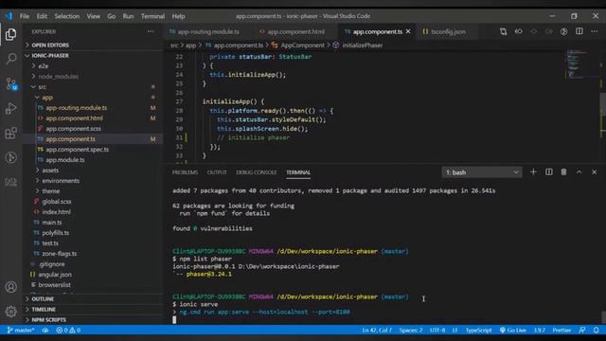
Task: Click the open changes icon in editor toolbar
Action: [x=503, y=31]
